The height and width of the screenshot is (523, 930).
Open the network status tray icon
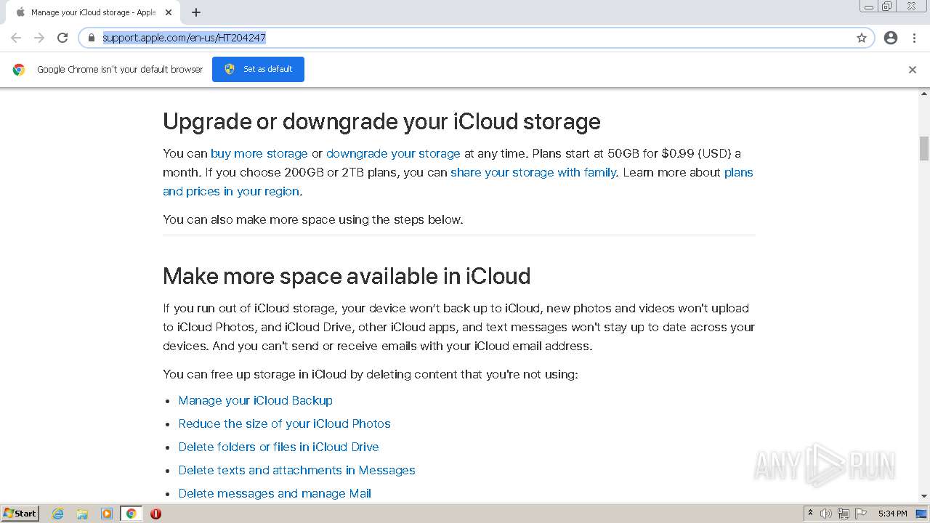pos(844,514)
